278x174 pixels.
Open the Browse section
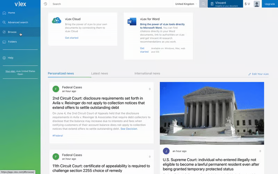coord(20,32)
